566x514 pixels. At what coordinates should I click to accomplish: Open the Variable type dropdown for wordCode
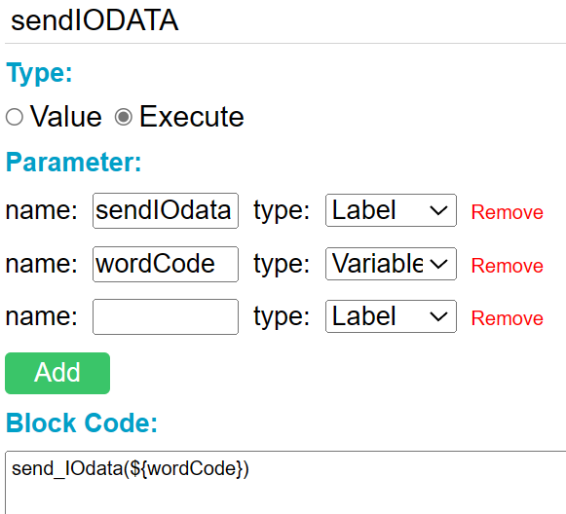click(391, 264)
